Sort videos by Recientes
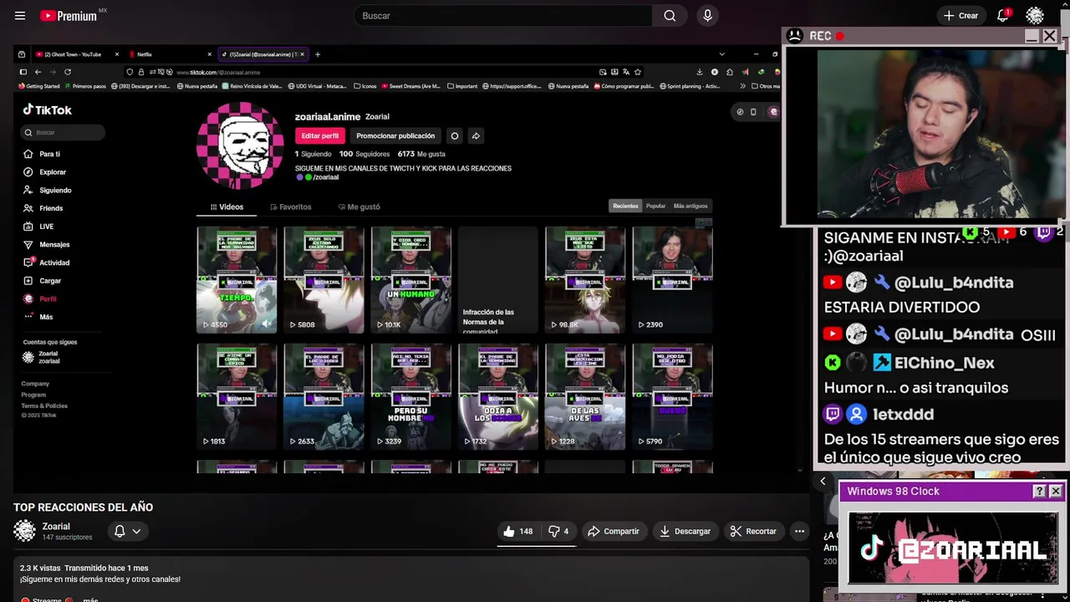1070x602 pixels. 625,206
